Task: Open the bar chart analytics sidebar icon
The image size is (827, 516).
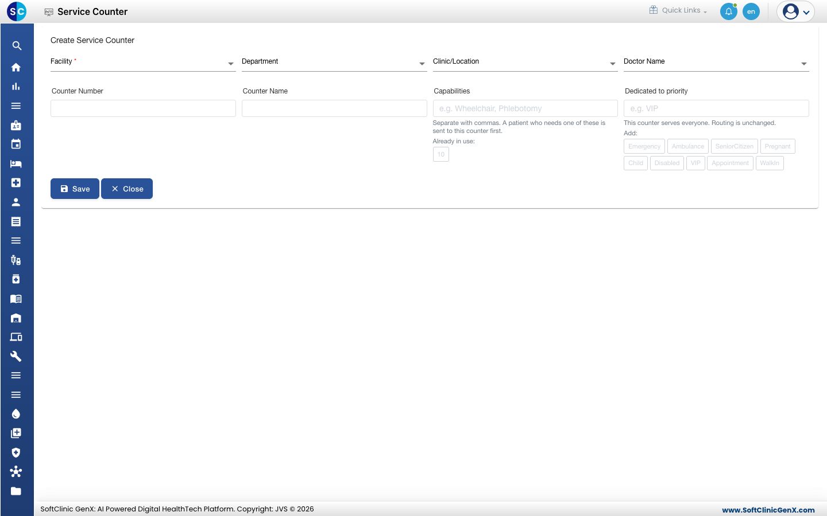Action: coord(16,87)
